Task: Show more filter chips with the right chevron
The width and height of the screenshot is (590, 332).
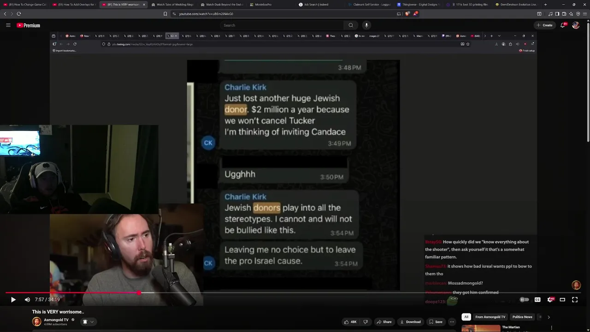Action: point(549,317)
